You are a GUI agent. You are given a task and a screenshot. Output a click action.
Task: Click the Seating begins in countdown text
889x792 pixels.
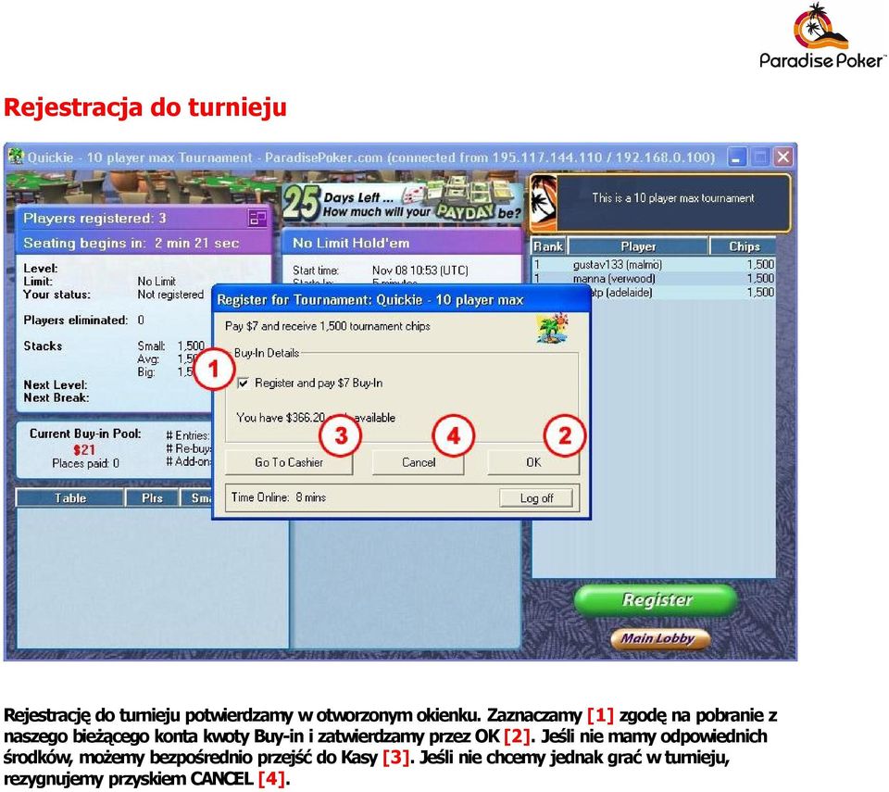coord(131,243)
